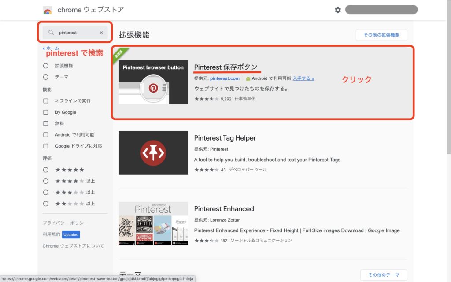Click ソーシャル＆コミュニケーション category label
Image resolution: width=451 pixels, height=282 pixels.
coord(261,240)
